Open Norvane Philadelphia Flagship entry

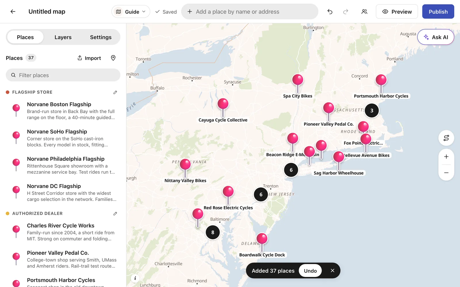(x=63, y=165)
